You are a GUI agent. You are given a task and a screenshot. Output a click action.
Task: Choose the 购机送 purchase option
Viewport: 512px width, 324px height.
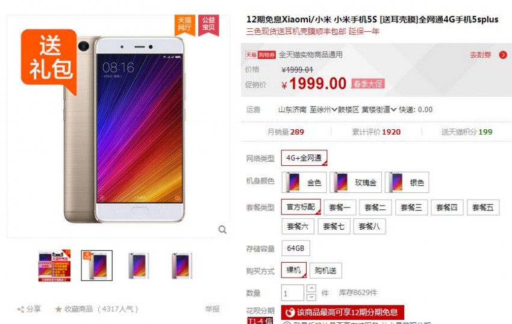(x=325, y=271)
